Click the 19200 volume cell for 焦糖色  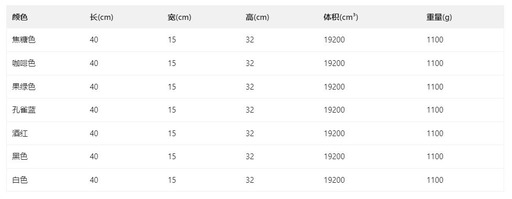point(334,40)
